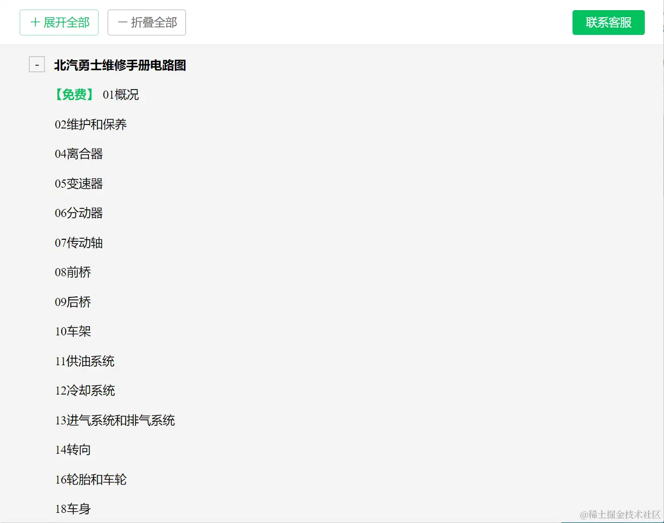Viewport: 664px width, 523px height.
Task: Select chapter 02维护和保养
Action: tap(91, 124)
